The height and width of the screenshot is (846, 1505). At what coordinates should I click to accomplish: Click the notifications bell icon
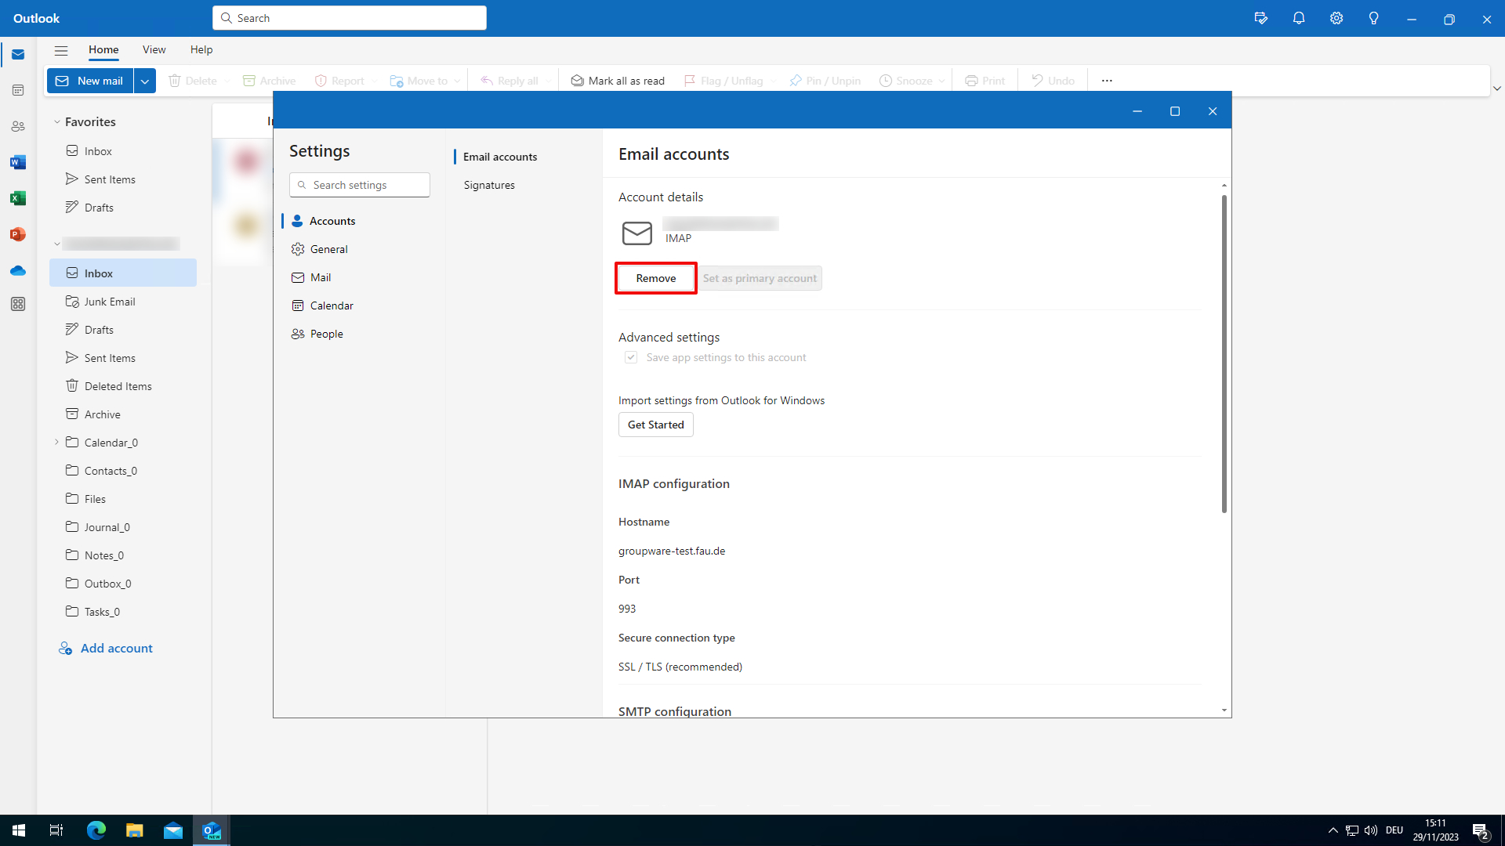tap(1299, 19)
